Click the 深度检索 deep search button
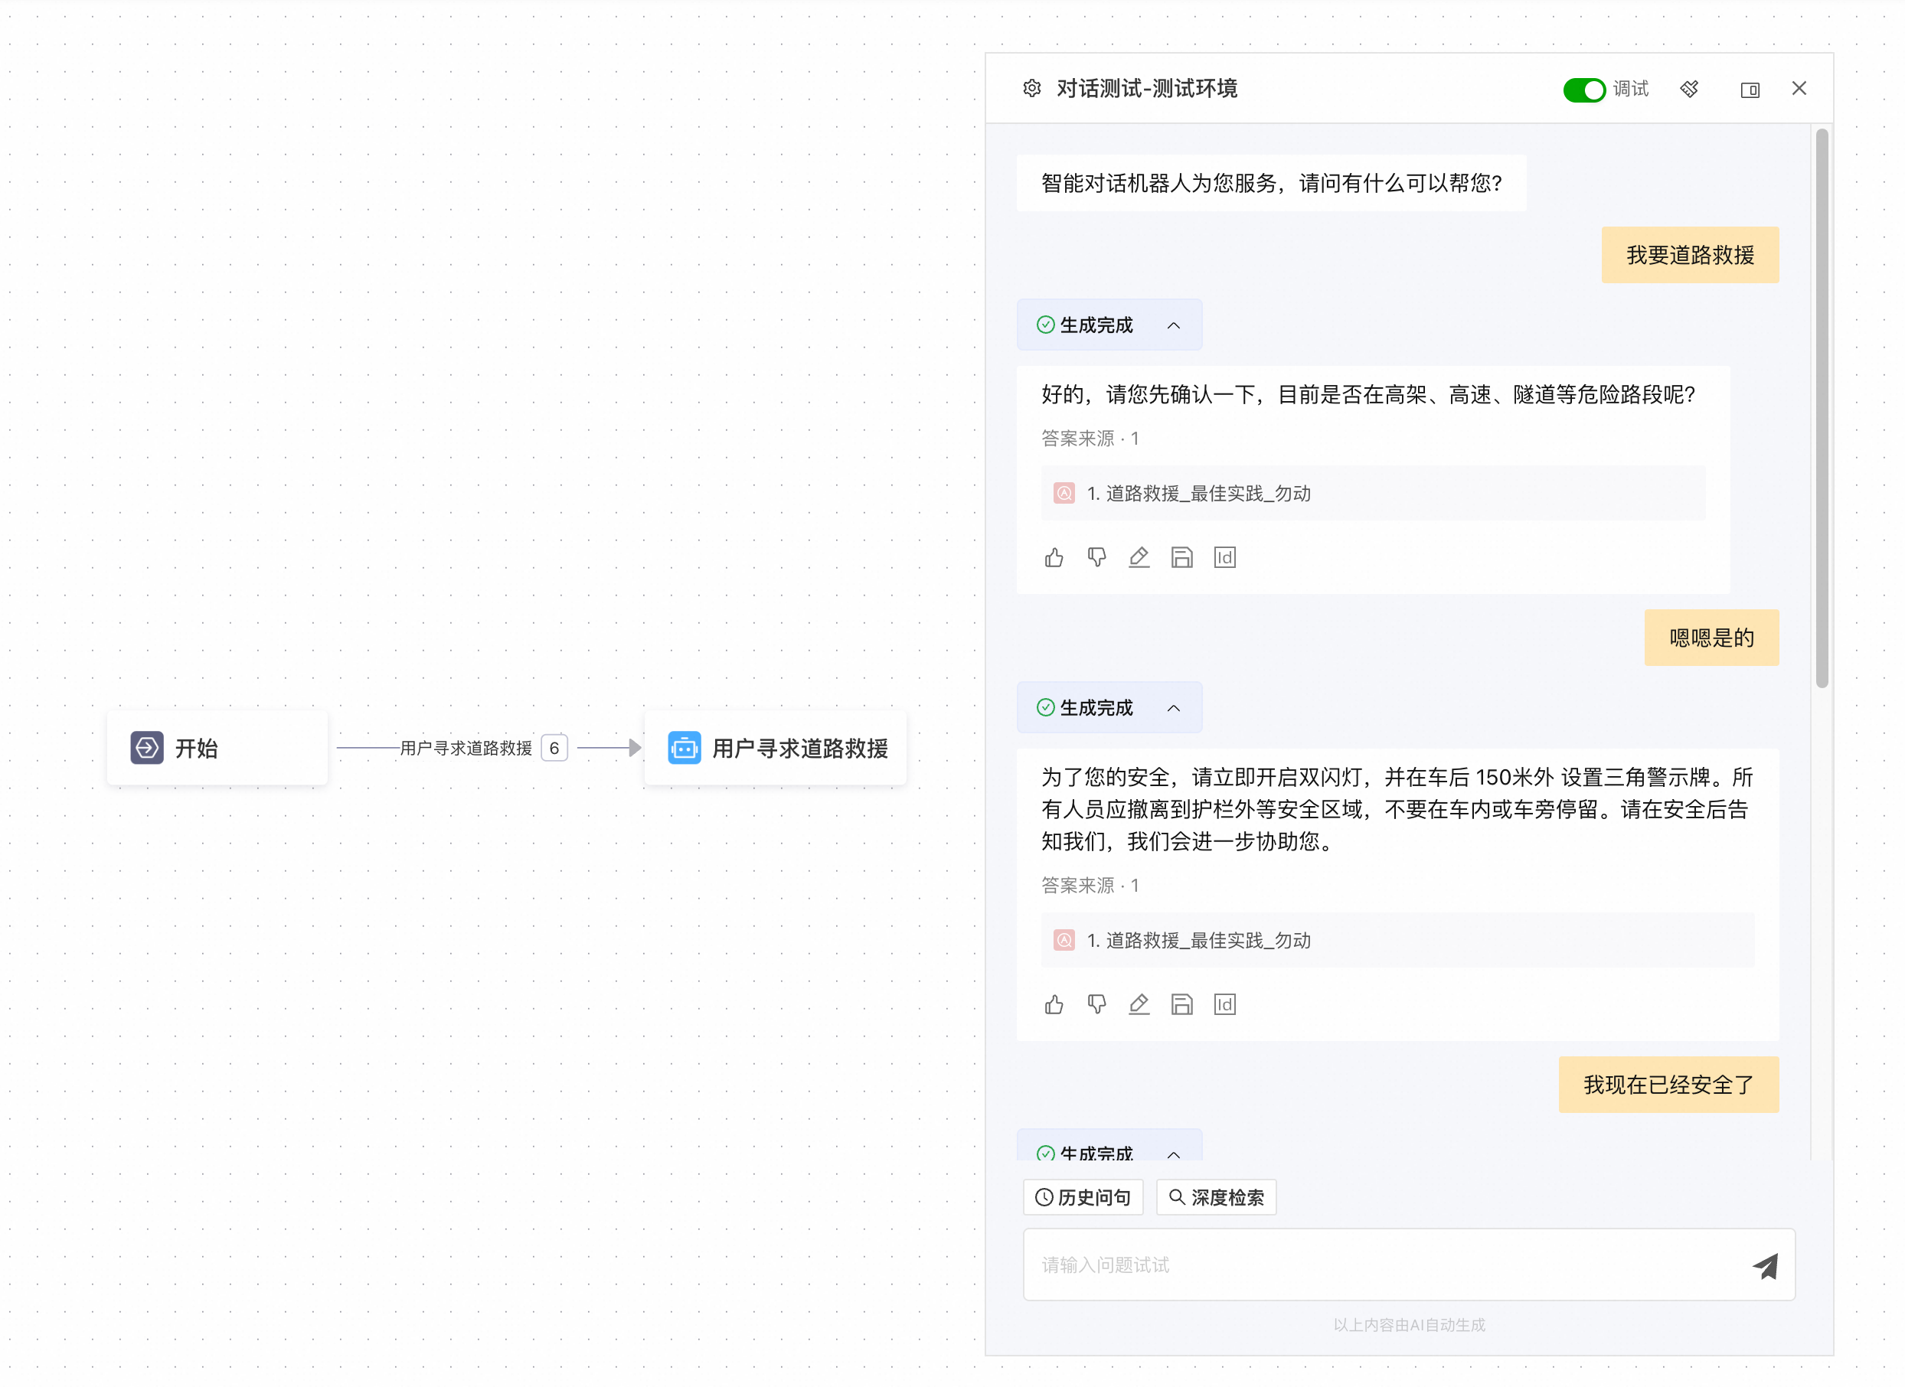Image resolution: width=1905 pixels, height=1387 pixels. click(x=1216, y=1197)
